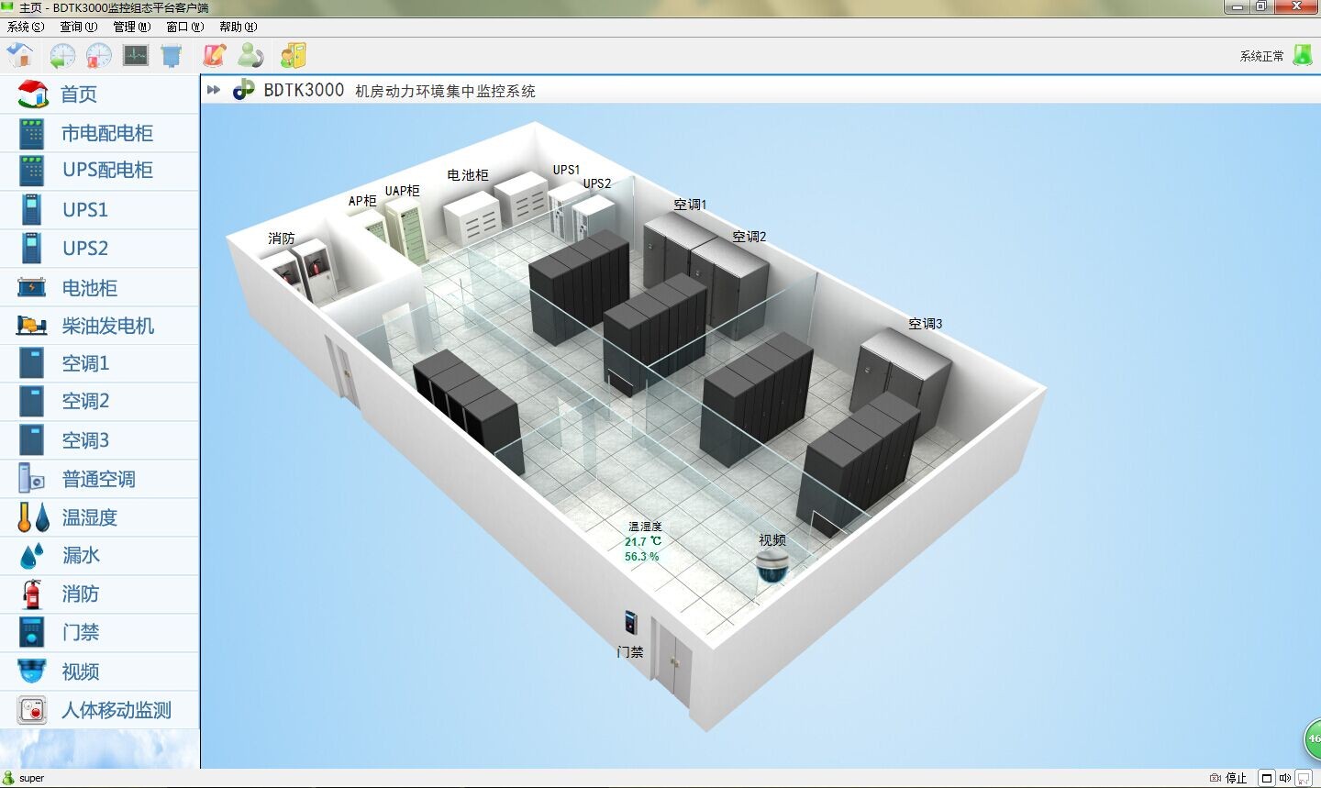Open the real-time curve monitor toolbar icon
The width and height of the screenshot is (1321, 788).
pos(136,56)
